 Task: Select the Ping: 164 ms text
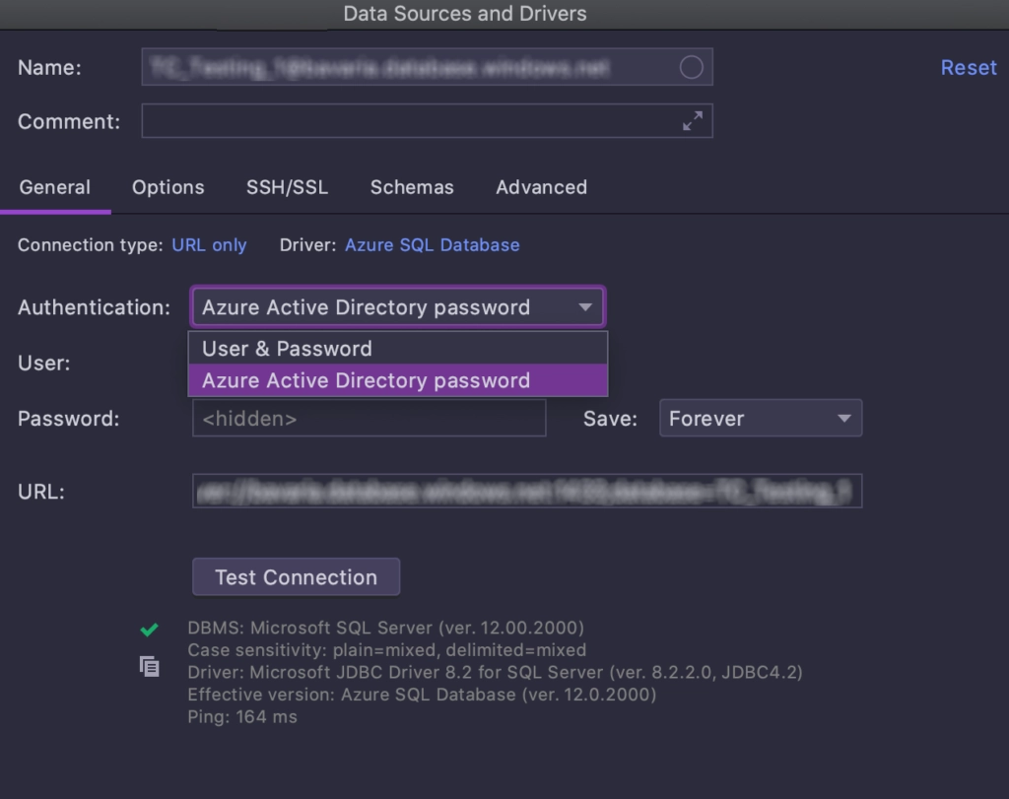(x=242, y=716)
